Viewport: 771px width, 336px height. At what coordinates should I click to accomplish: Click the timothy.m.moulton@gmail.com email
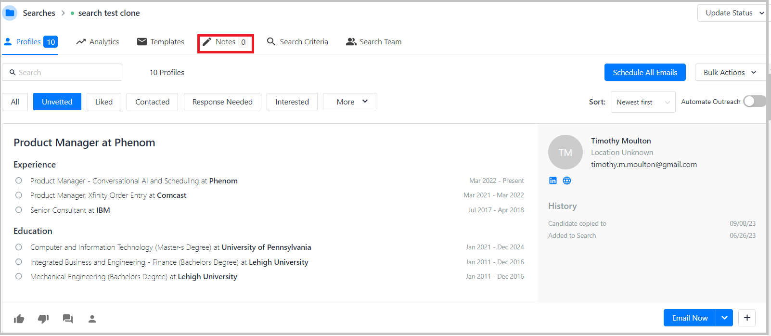tap(644, 164)
